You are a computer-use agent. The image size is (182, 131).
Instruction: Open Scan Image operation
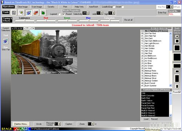(x=37, y=7)
